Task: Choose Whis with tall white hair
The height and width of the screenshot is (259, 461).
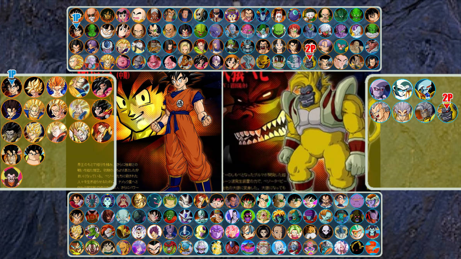Action: (185, 232)
